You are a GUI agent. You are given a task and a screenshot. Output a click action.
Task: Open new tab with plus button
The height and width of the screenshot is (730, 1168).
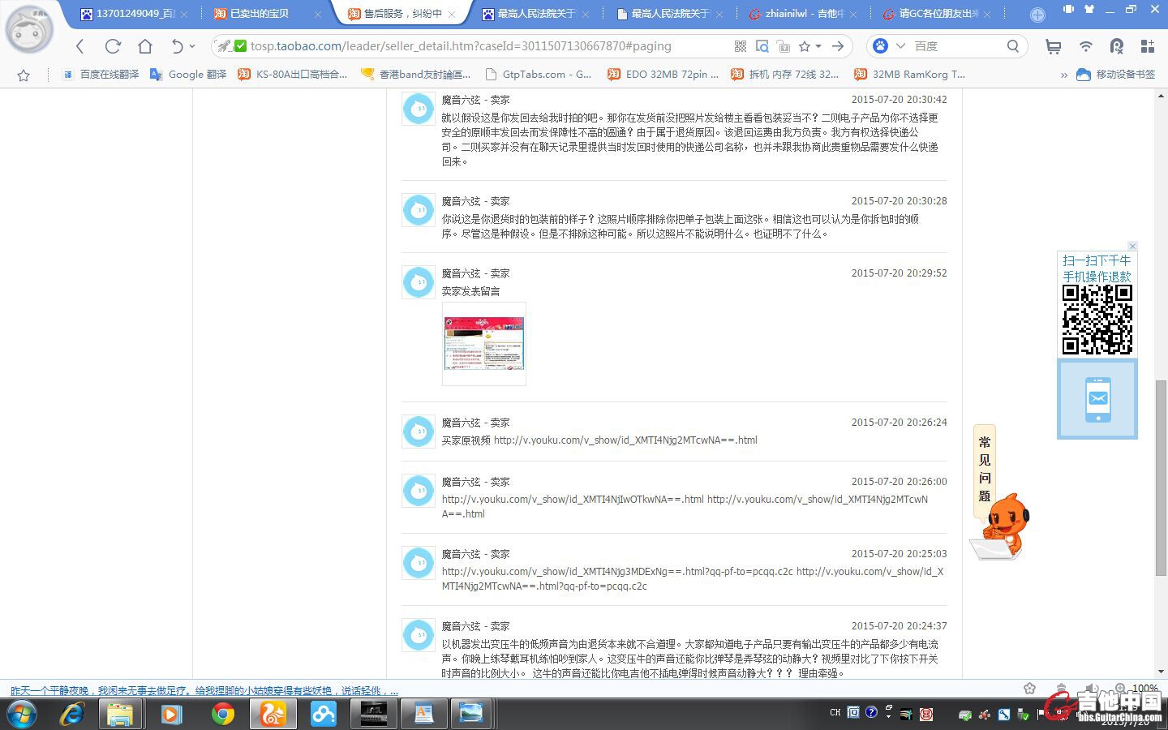1037,15
